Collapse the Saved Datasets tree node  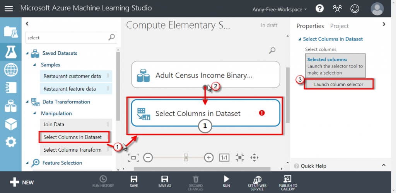pos(27,54)
